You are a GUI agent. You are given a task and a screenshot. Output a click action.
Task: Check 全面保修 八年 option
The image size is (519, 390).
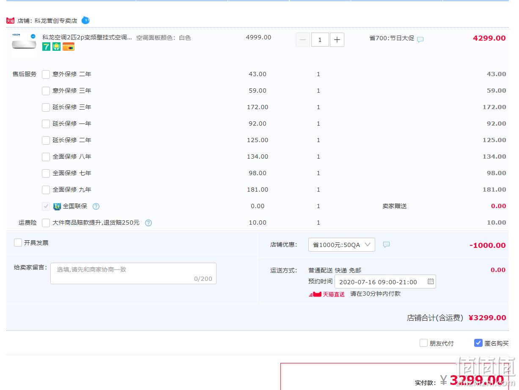(x=46, y=157)
